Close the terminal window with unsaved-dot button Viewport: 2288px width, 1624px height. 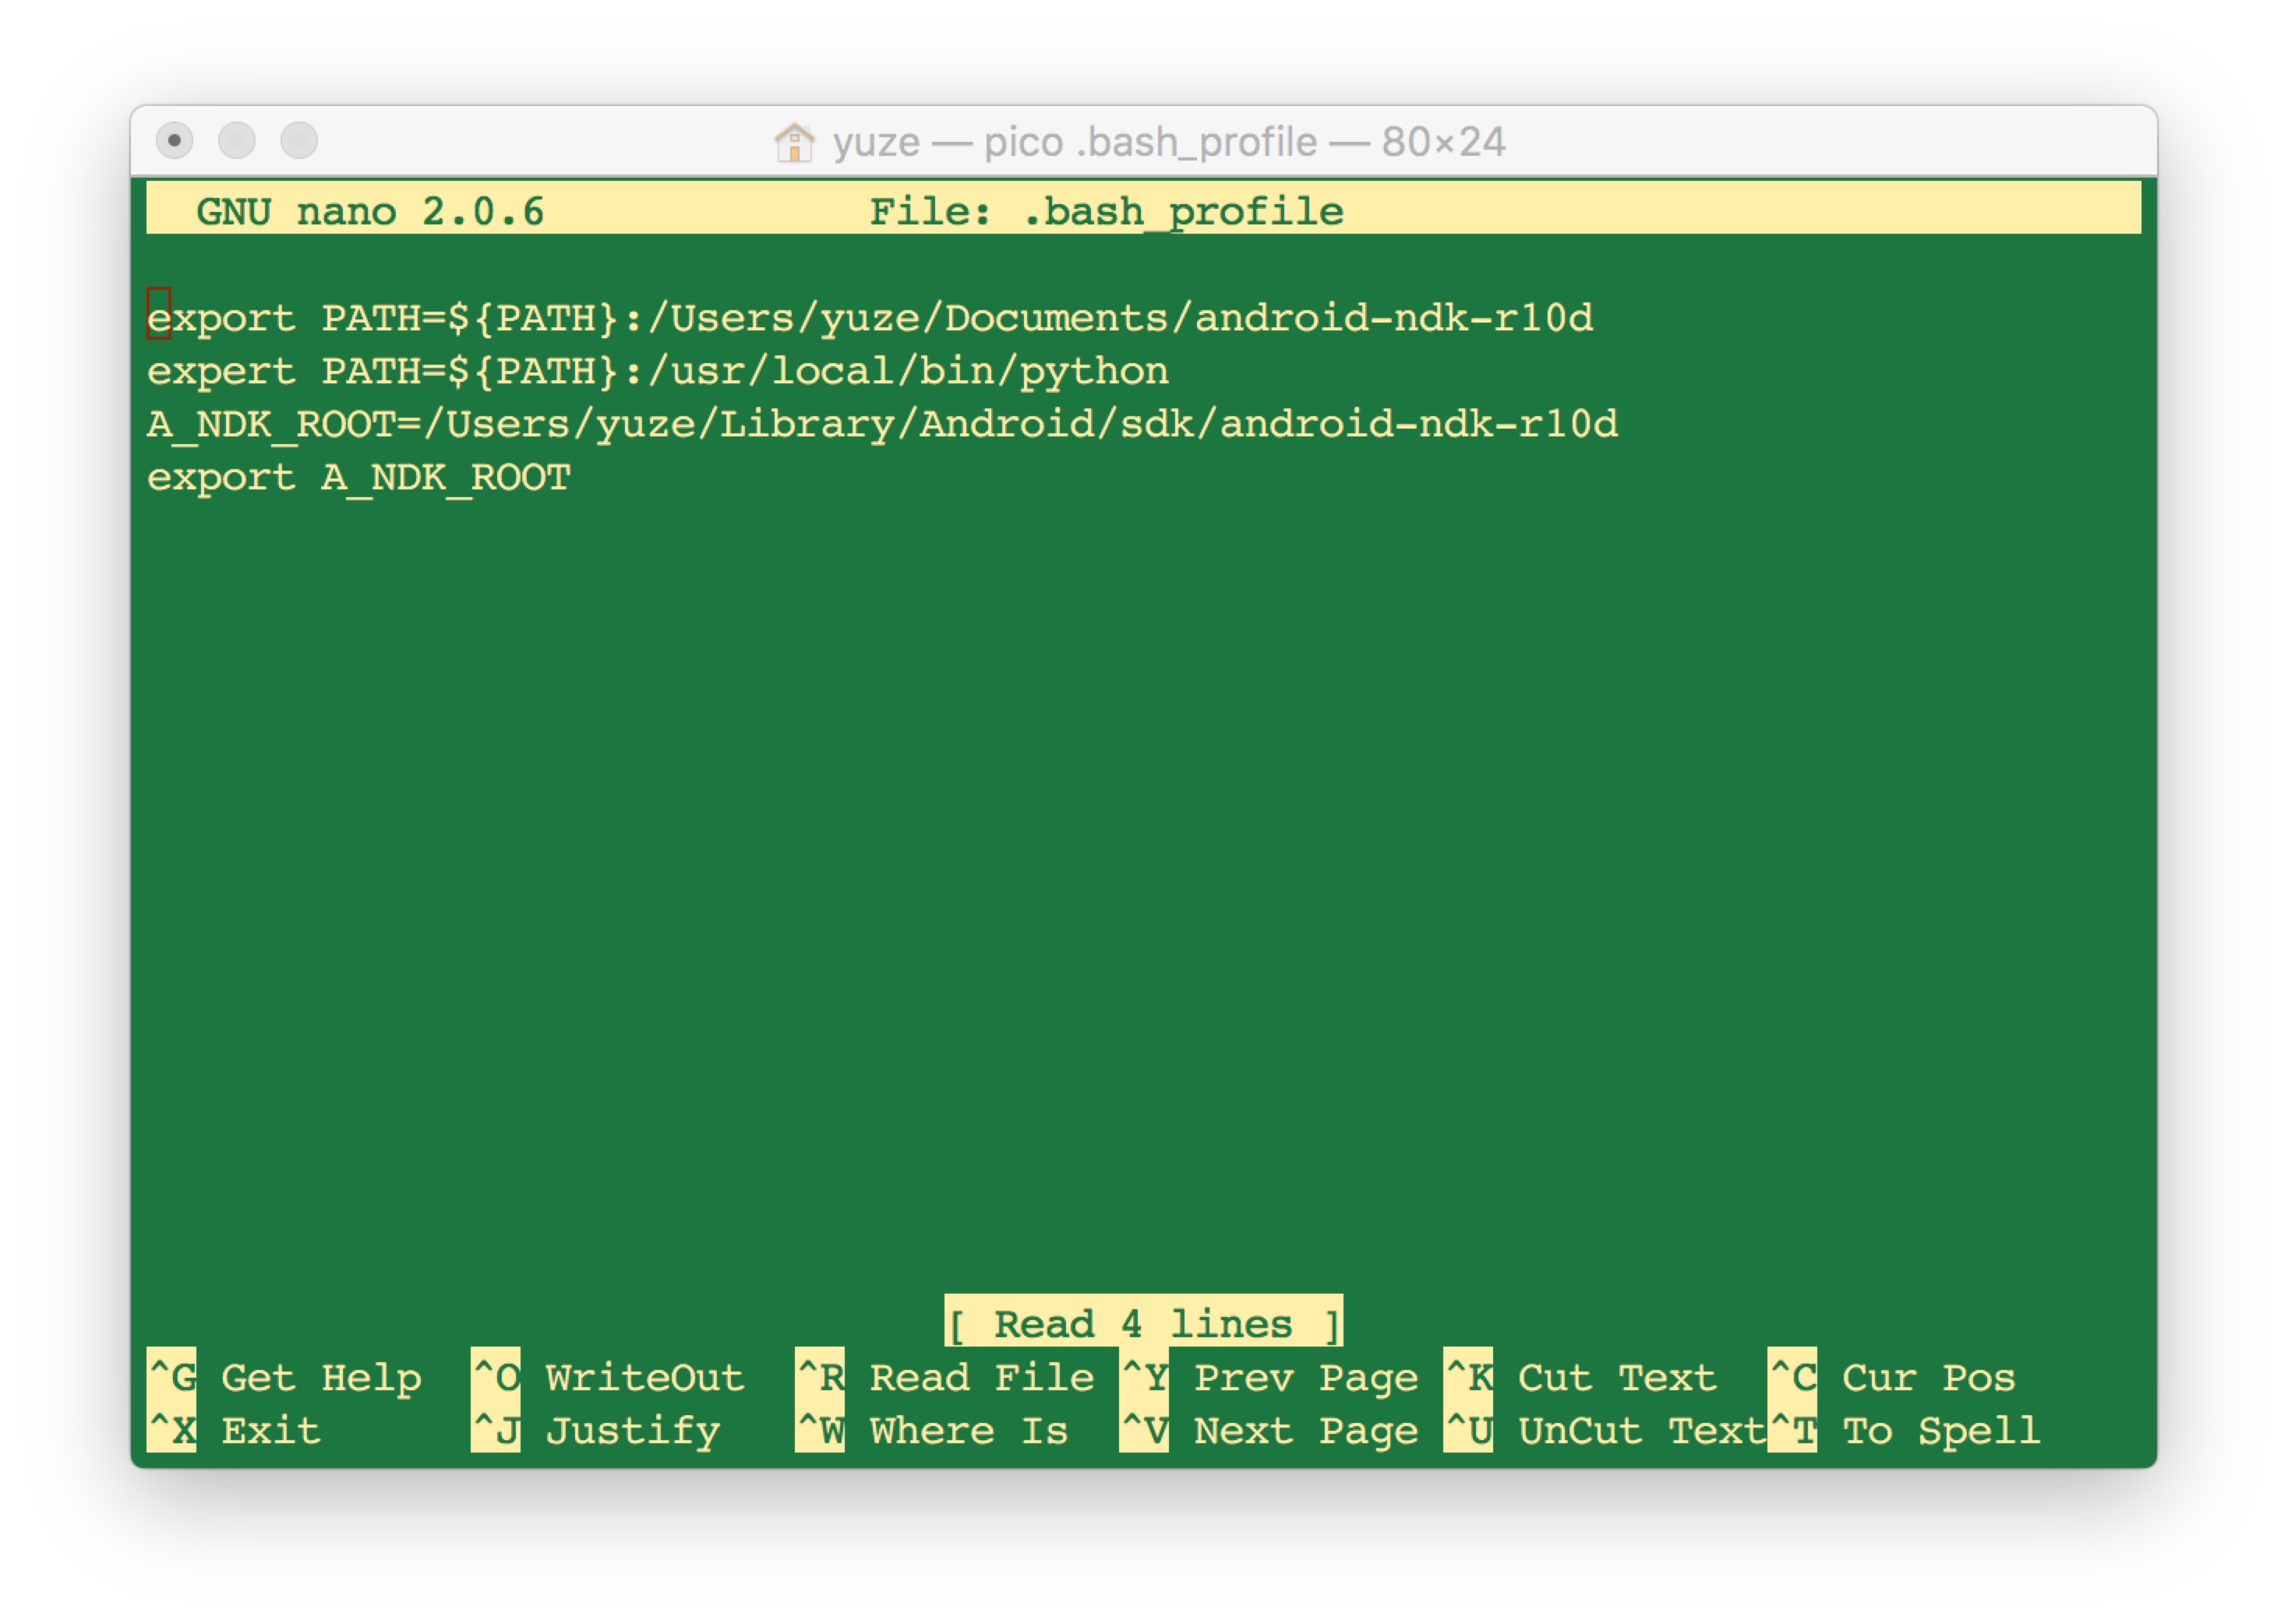coord(175,140)
